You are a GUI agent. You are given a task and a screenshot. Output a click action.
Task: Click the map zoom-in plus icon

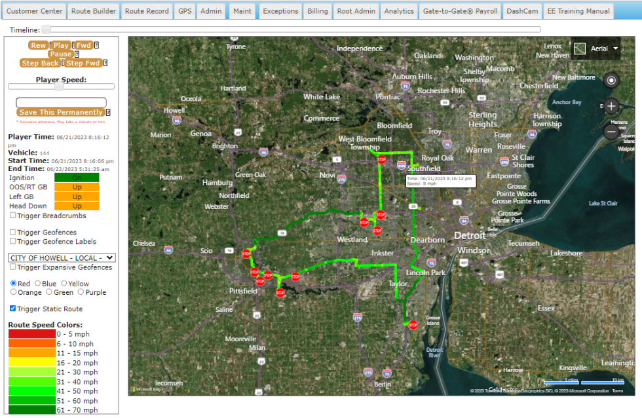(x=611, y=105)
